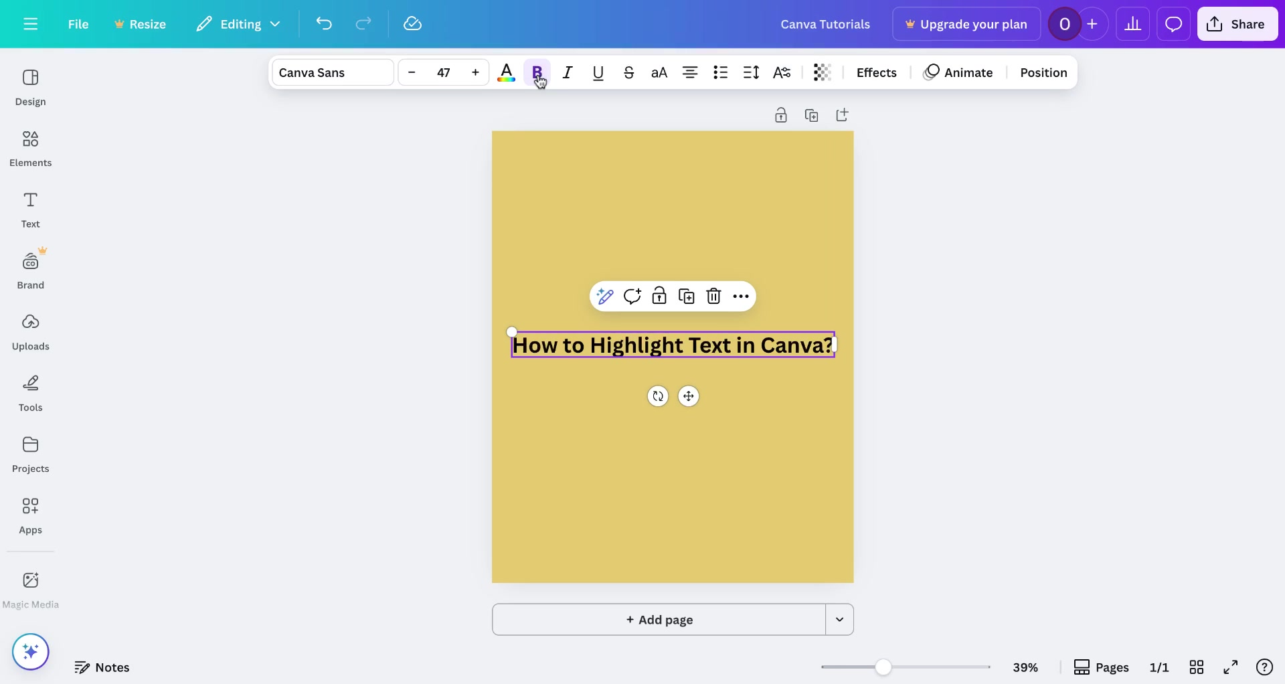The width and height of the screenshot is (1285, 684).
Task: Click the Share button
Action: tap(1237, 23)
